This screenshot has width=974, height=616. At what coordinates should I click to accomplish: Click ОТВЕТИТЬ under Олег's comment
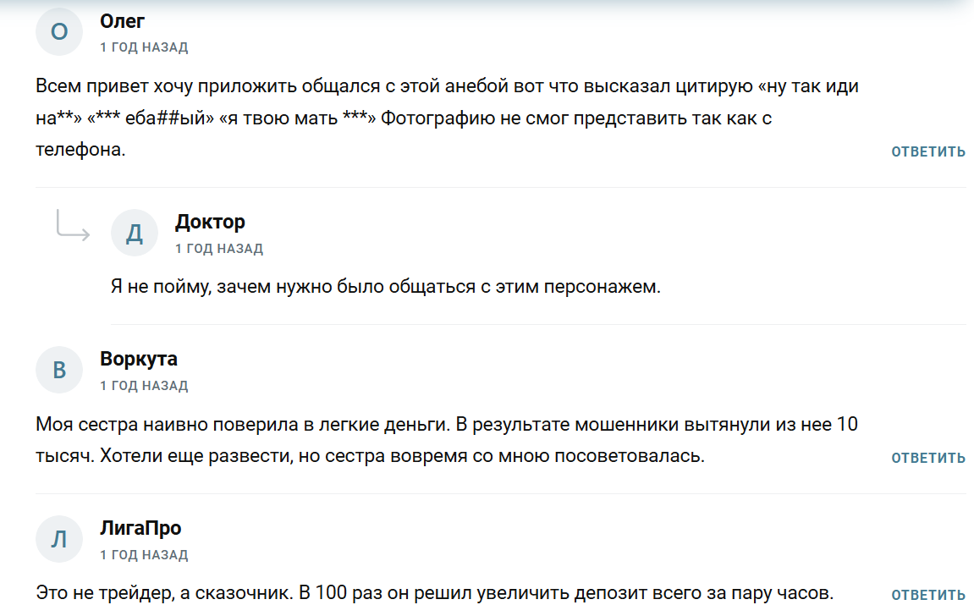click(927, 152)
